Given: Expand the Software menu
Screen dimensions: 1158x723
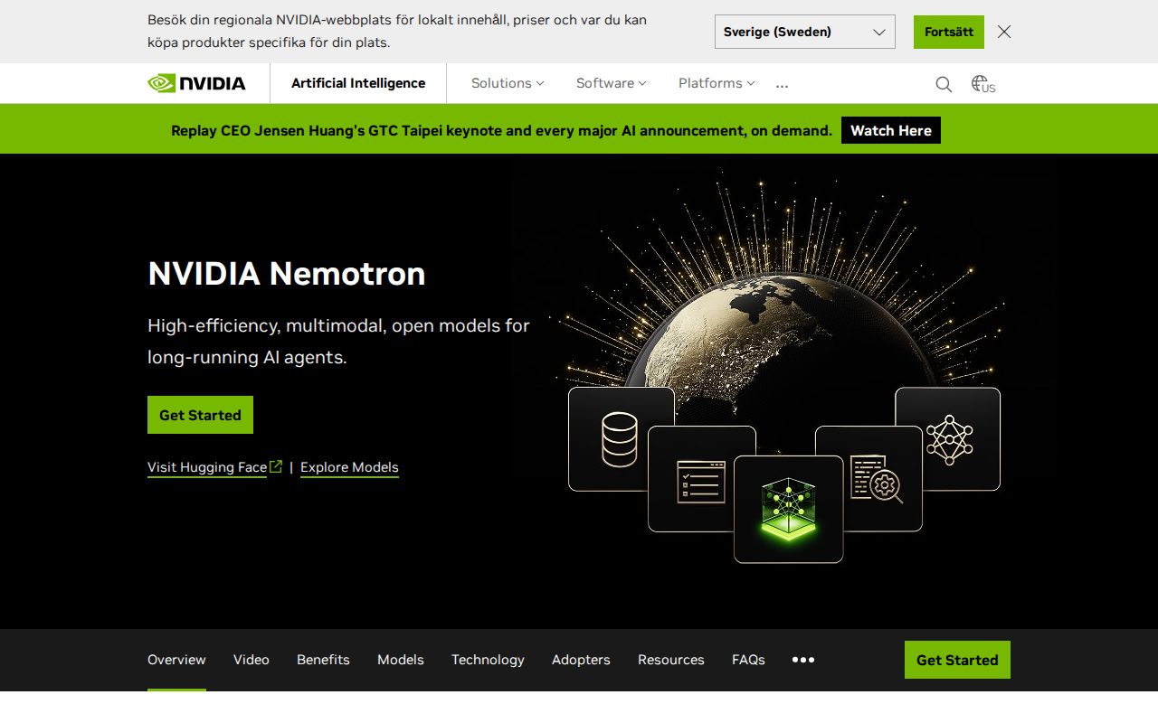Looking at the screenshot, I should coord(612,83).
